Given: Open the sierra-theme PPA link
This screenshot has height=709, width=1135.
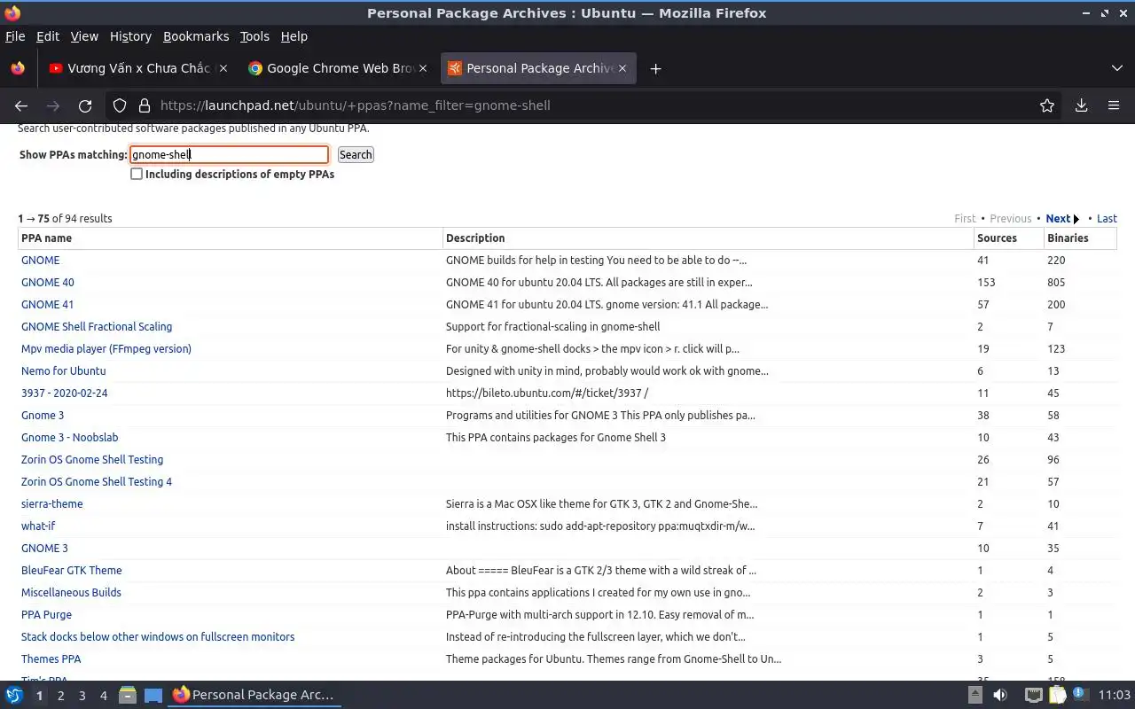Looking at the screenshot, I should (51, 504).
